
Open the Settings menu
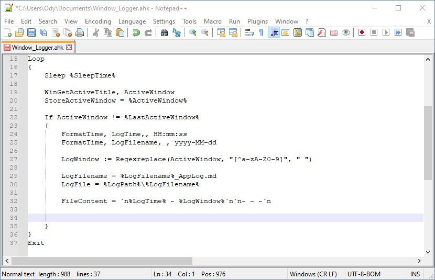tap(164, 21)
